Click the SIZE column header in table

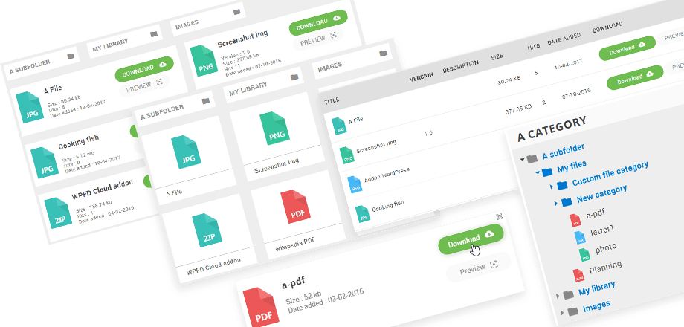[x=497, y=56]
